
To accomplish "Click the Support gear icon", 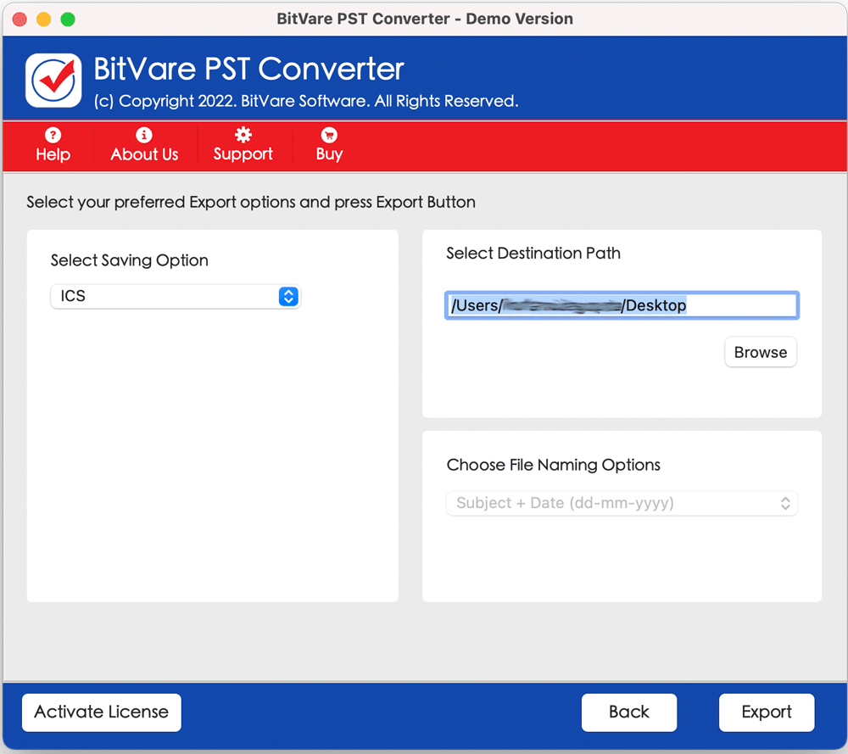I will (x=243, y=135).
